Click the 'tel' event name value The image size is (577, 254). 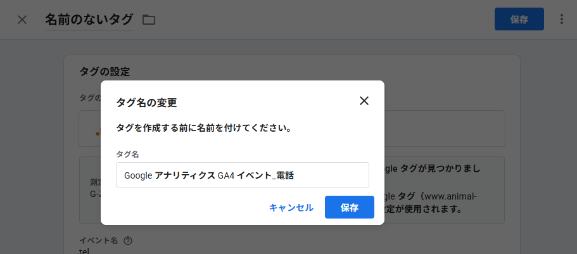[84, 251]
